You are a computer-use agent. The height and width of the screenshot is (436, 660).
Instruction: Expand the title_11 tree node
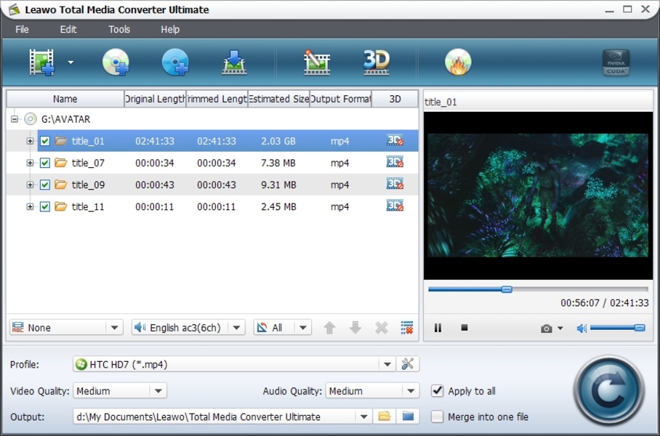pos(30,206)
